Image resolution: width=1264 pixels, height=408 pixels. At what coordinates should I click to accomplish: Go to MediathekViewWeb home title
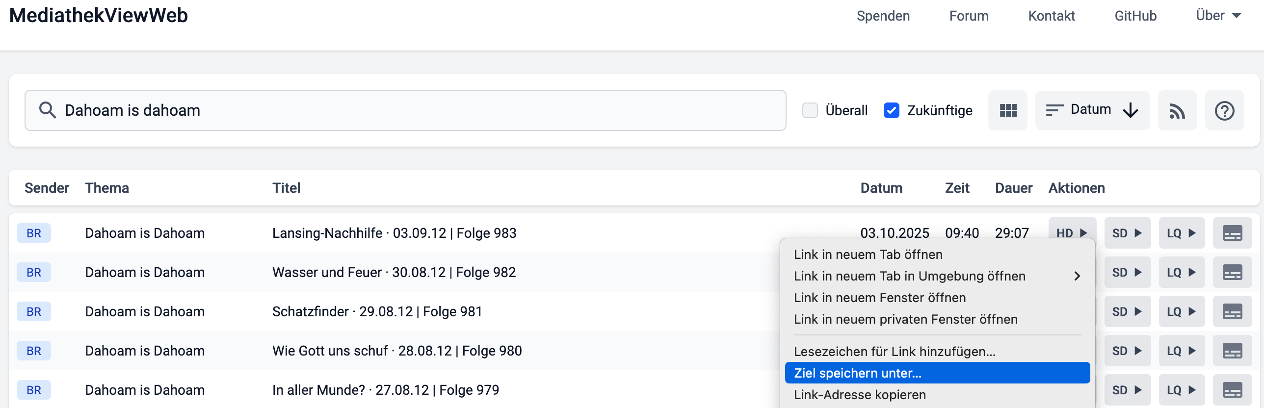click(x=99, y=15)
